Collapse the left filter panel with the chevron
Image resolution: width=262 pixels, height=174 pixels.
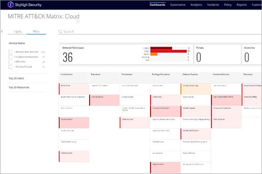click(x=2, y=31)
